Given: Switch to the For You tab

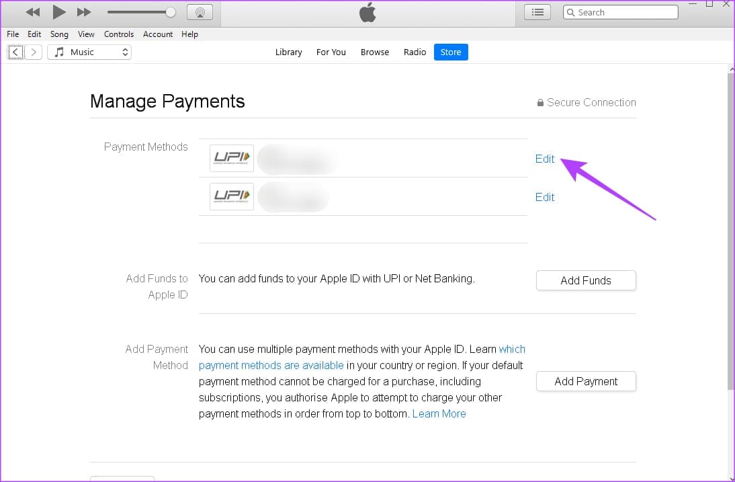Looking at the screenshot, I should [331, 52].
